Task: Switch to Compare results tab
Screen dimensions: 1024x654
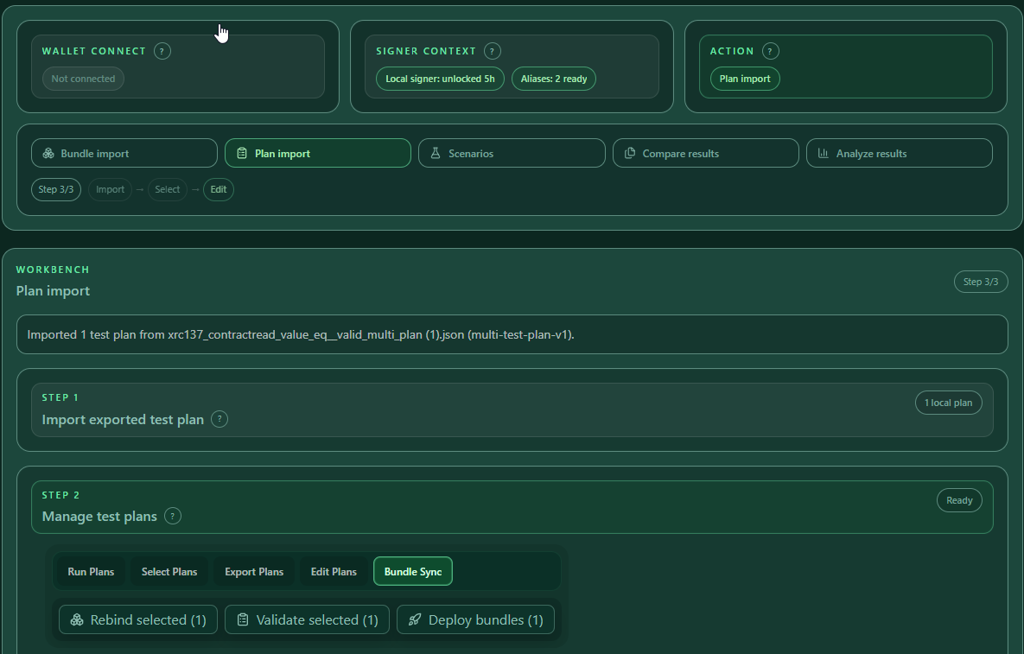Action: [705, 154]
